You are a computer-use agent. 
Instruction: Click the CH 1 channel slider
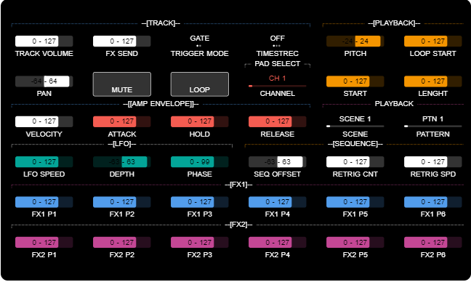coord(277,81)
